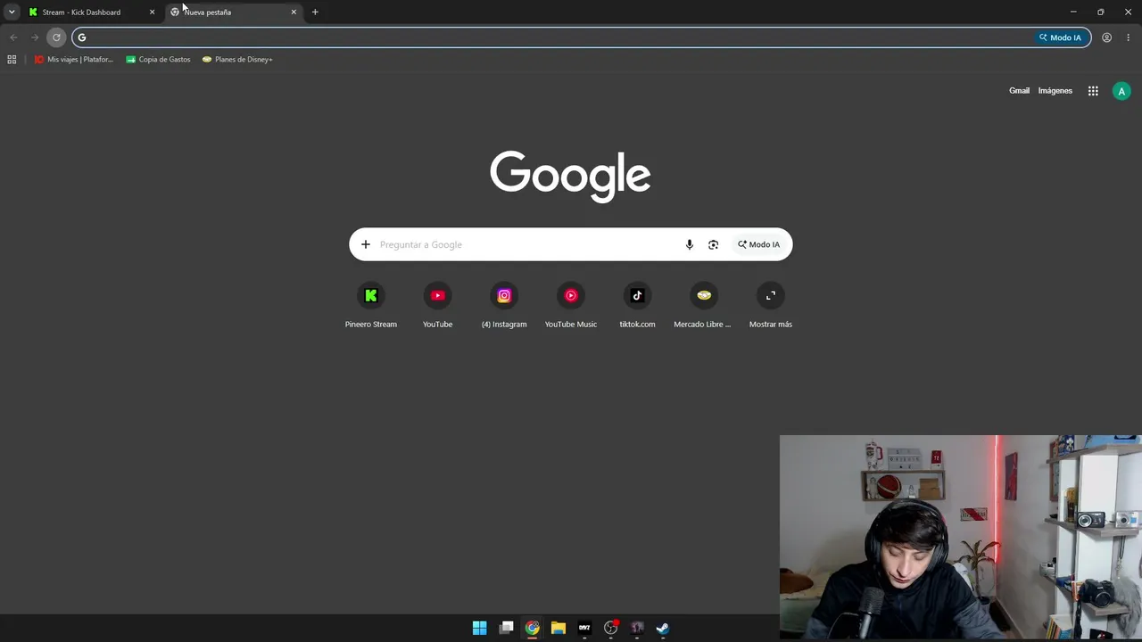Select the Nueva pestaña tab
The height and width of the screenshot is (642, 1142).
click(234, 12)
